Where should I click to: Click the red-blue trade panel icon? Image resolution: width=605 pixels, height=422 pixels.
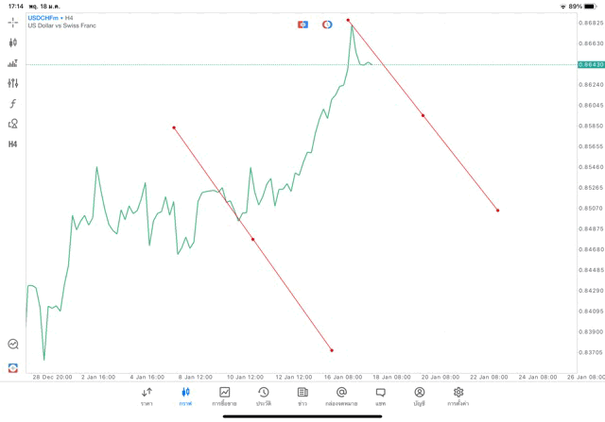point(302,24)
